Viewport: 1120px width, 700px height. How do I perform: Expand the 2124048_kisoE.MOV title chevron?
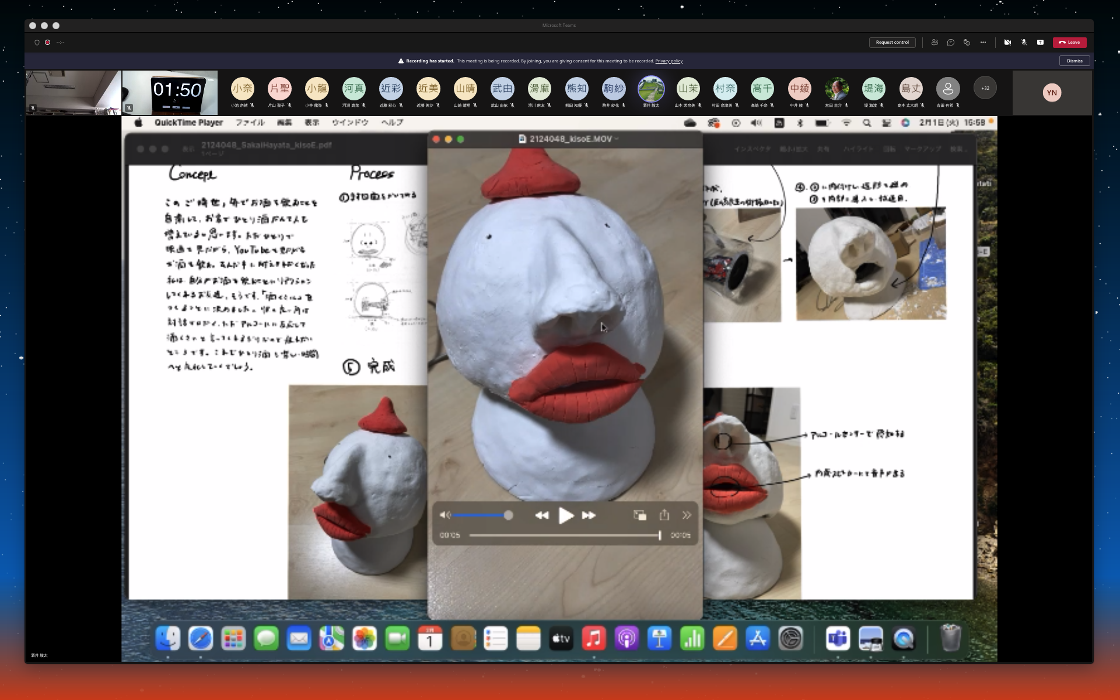(617, 139)
